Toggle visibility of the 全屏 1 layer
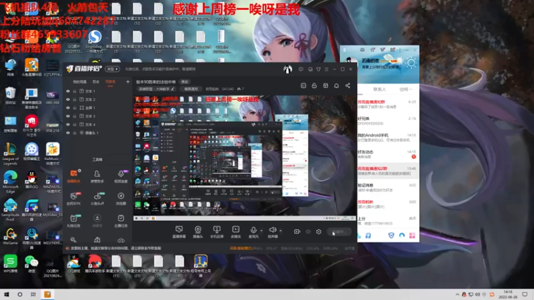 68,108
